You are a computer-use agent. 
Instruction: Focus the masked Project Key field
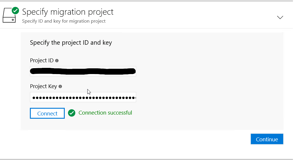pyautogui.click(x=83, y=97)
